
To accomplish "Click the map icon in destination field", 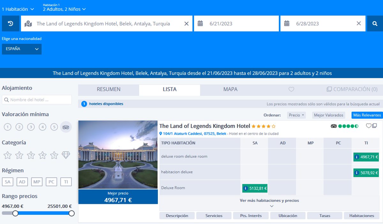I will tap(28, 24).
